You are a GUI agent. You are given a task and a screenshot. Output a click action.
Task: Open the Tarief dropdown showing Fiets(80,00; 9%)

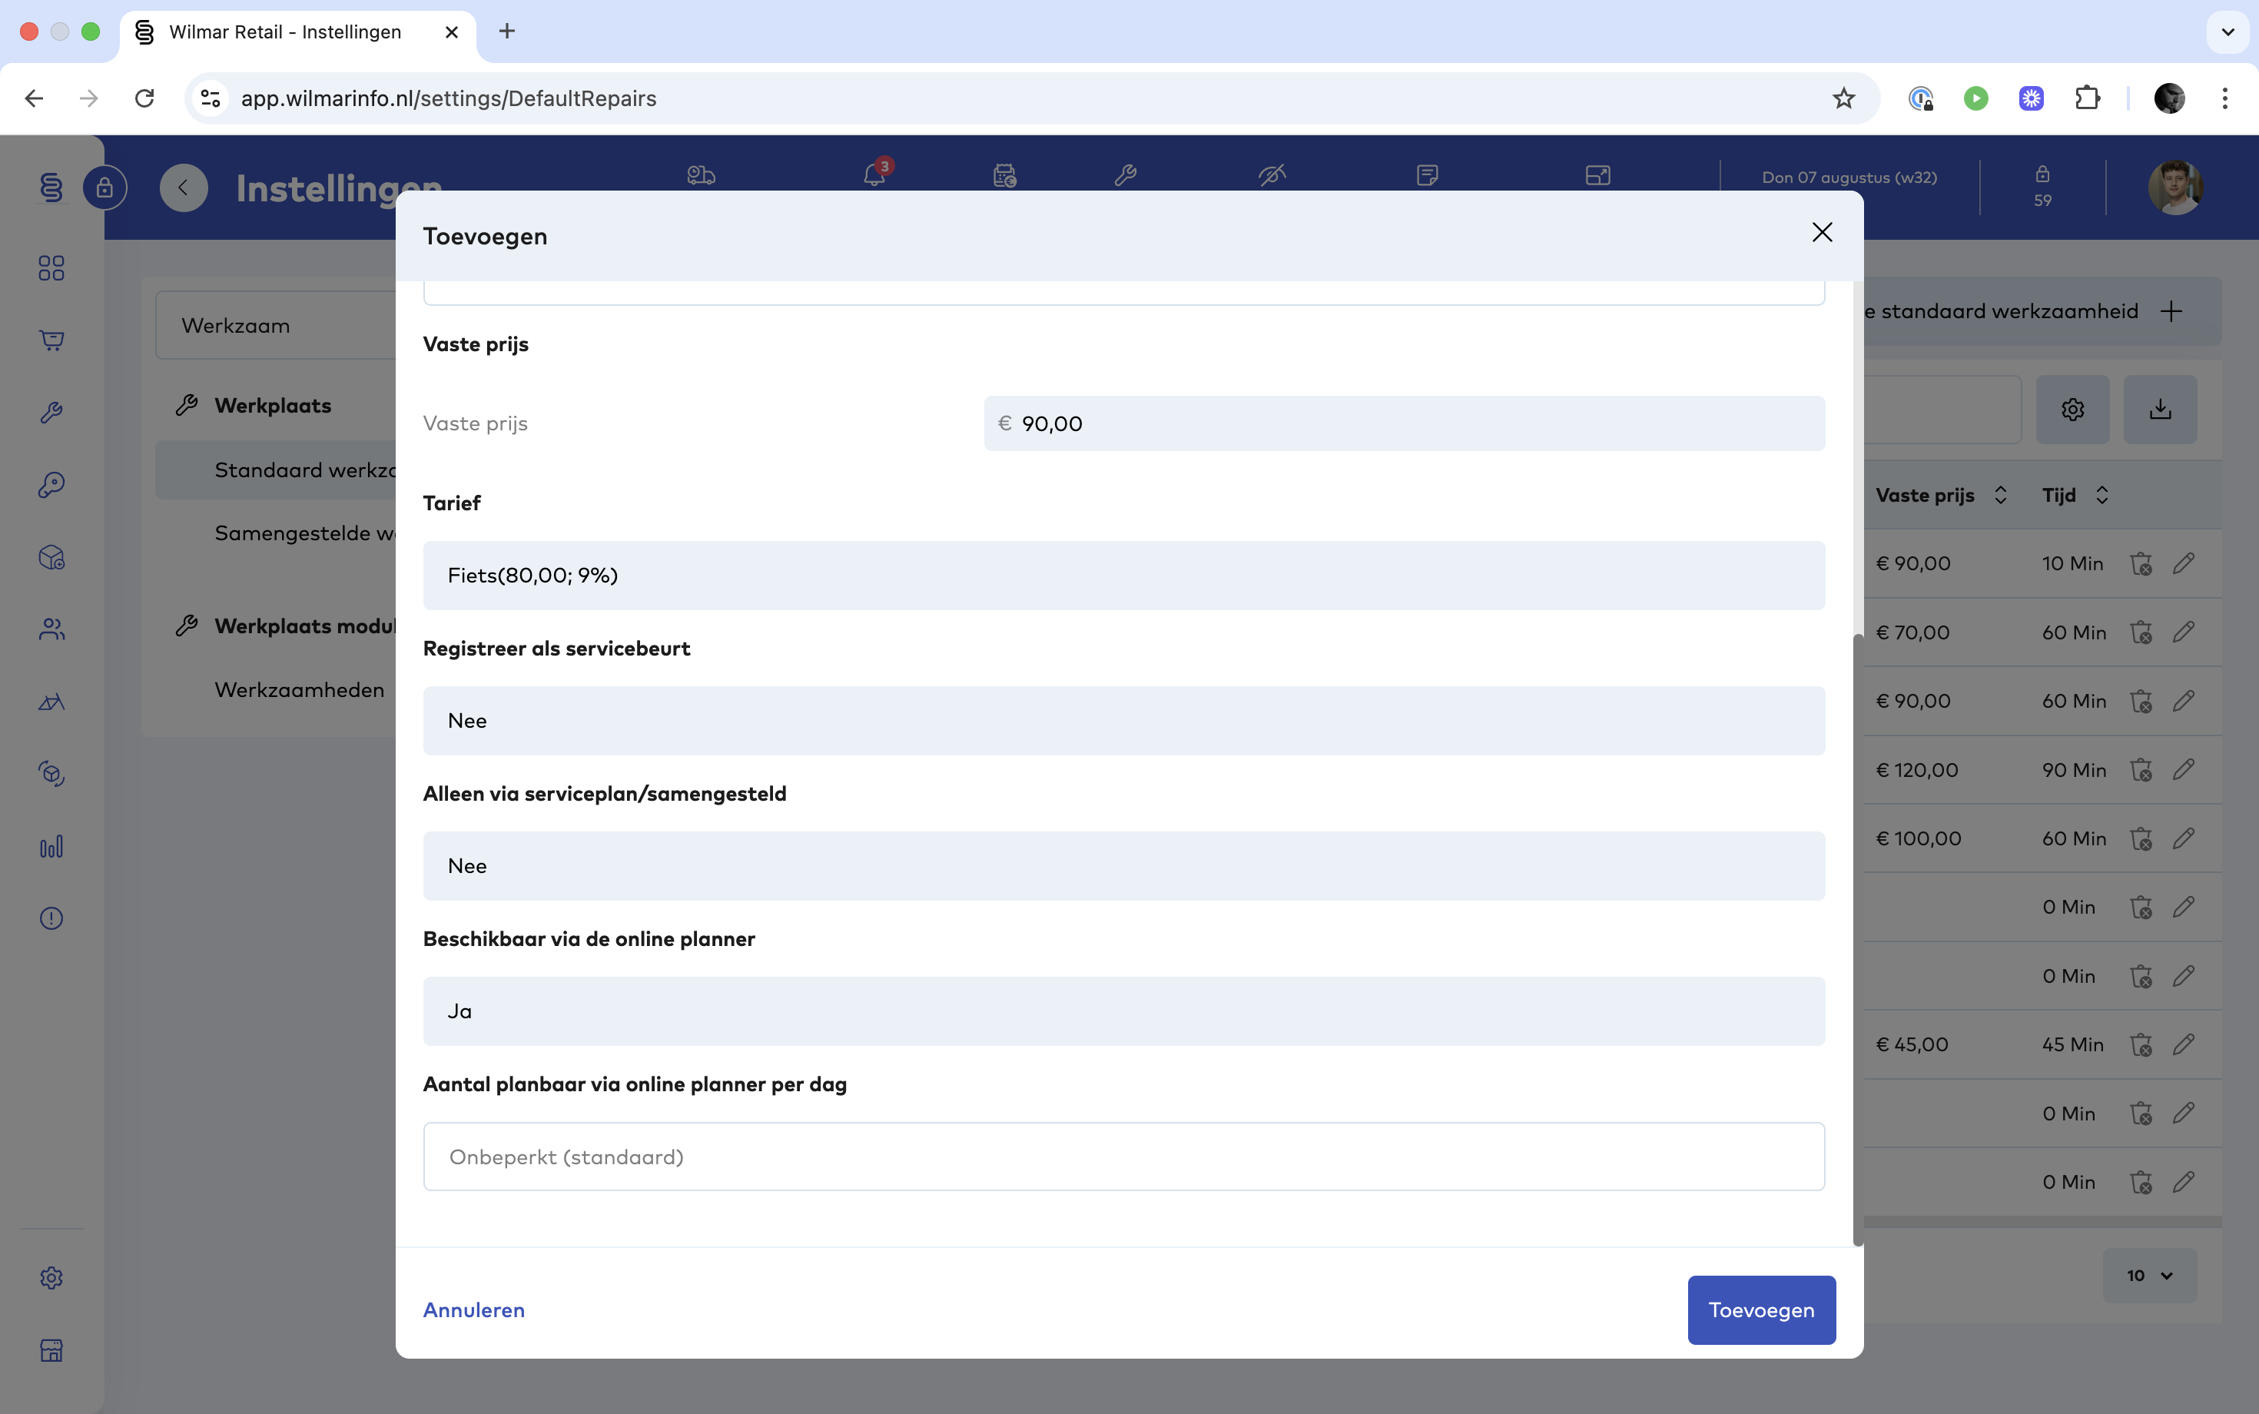click(x=1123, y=575)
